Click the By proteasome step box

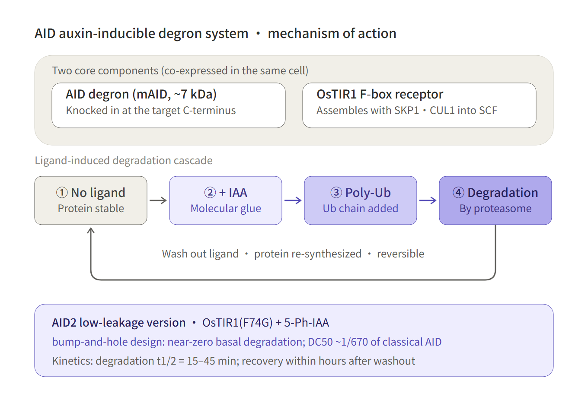(x=495, y=200)
